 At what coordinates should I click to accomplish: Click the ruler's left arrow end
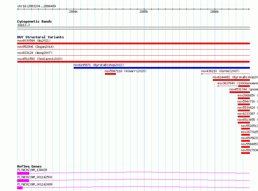(18, 9)
